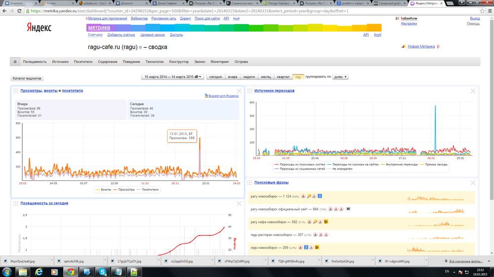The width and height of the screenshot is (494, 277).
Task: Open the Посещаемость menu
Action: click(x=35, y=62)
